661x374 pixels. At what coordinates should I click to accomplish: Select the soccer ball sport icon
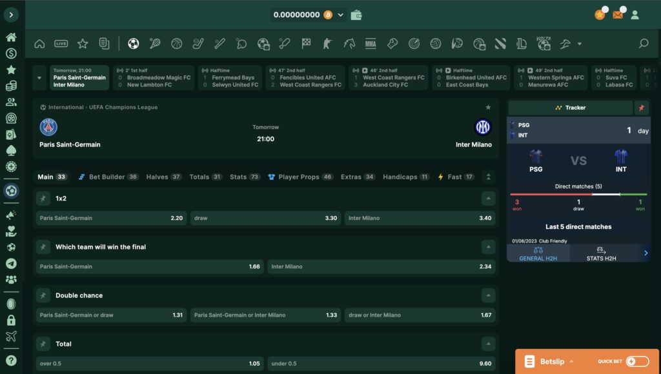coord(133,43)
